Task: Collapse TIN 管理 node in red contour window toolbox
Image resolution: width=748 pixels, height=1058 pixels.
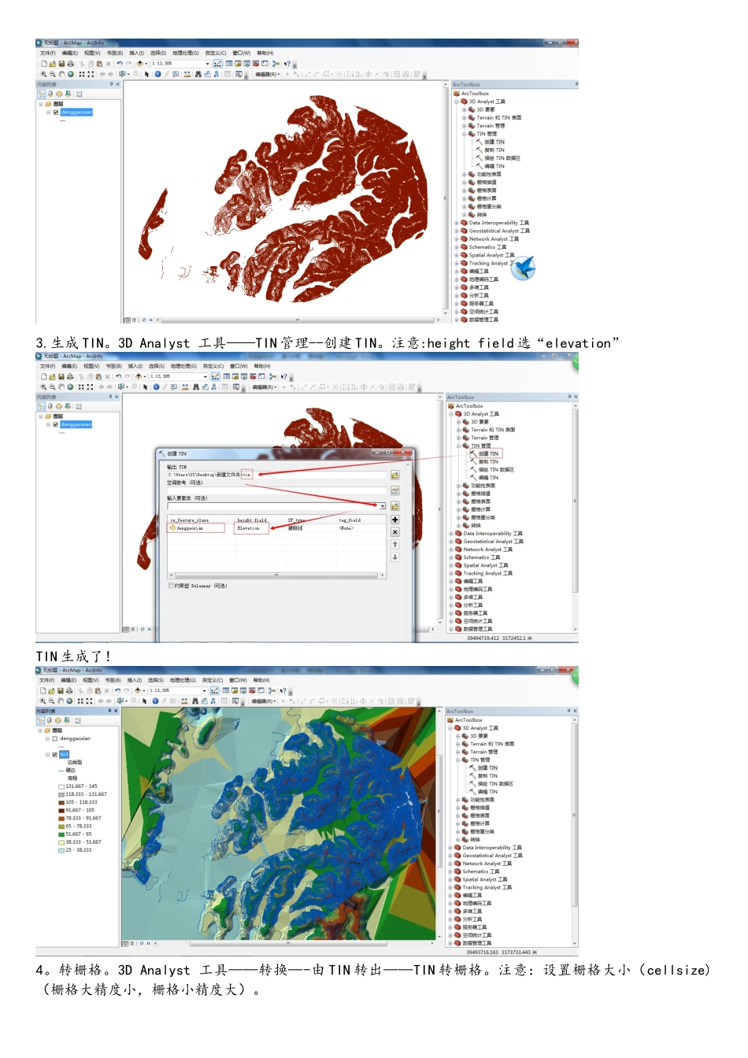Action: pyautogui.click(x=464, y=134)
